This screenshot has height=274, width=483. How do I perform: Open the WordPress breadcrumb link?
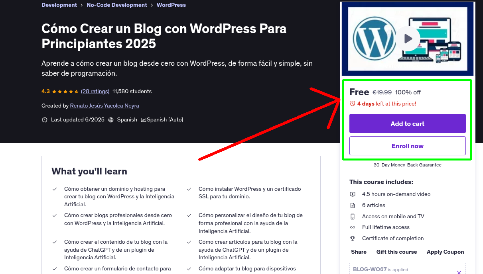tap(171, 5)
